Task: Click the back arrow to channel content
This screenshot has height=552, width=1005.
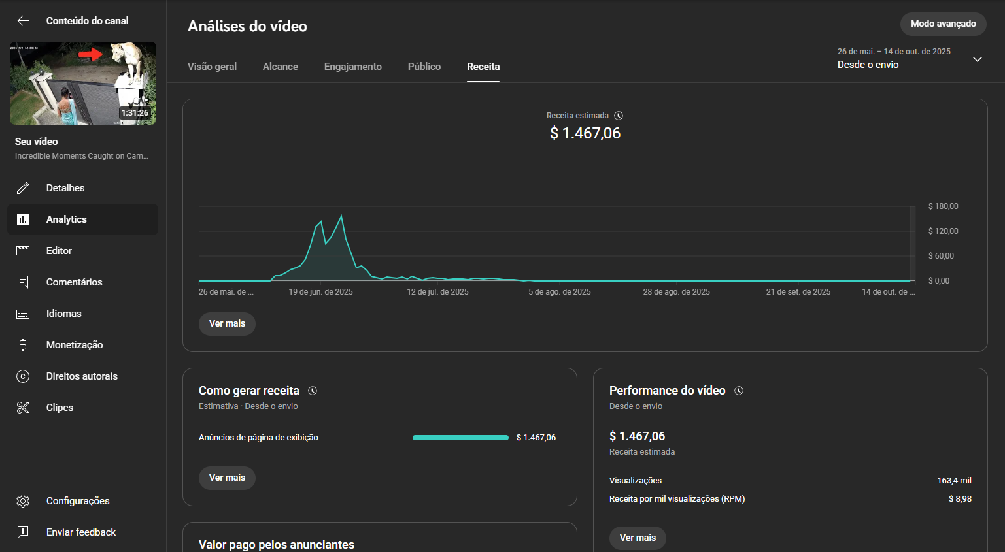Action: (x=23, y=21)
